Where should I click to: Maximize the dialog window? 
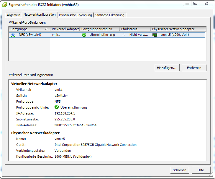195,3
